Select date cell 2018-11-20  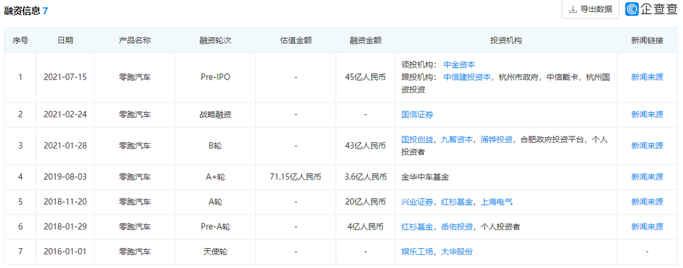point(65,202)
